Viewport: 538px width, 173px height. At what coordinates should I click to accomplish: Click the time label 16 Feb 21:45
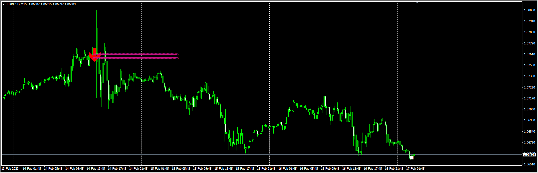(394, 169)
